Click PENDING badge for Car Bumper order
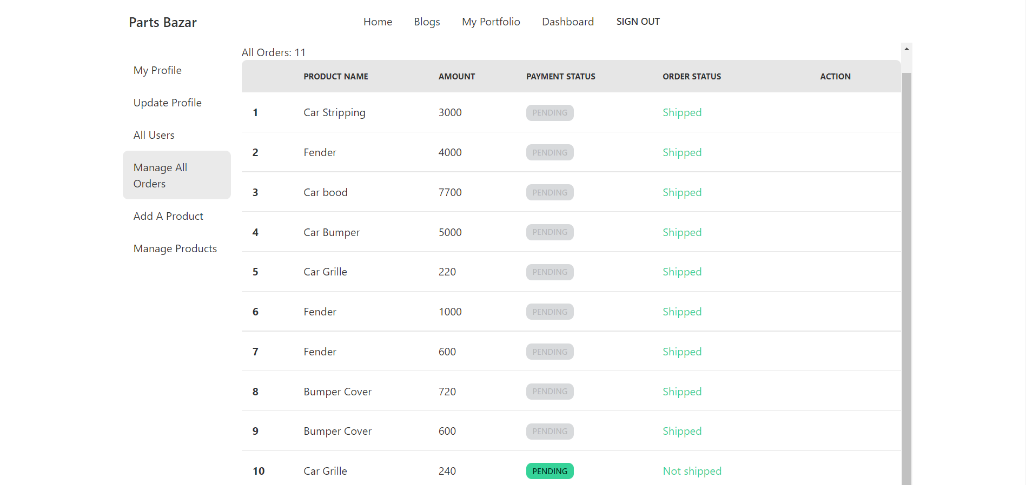 click(x=550, y=232)
